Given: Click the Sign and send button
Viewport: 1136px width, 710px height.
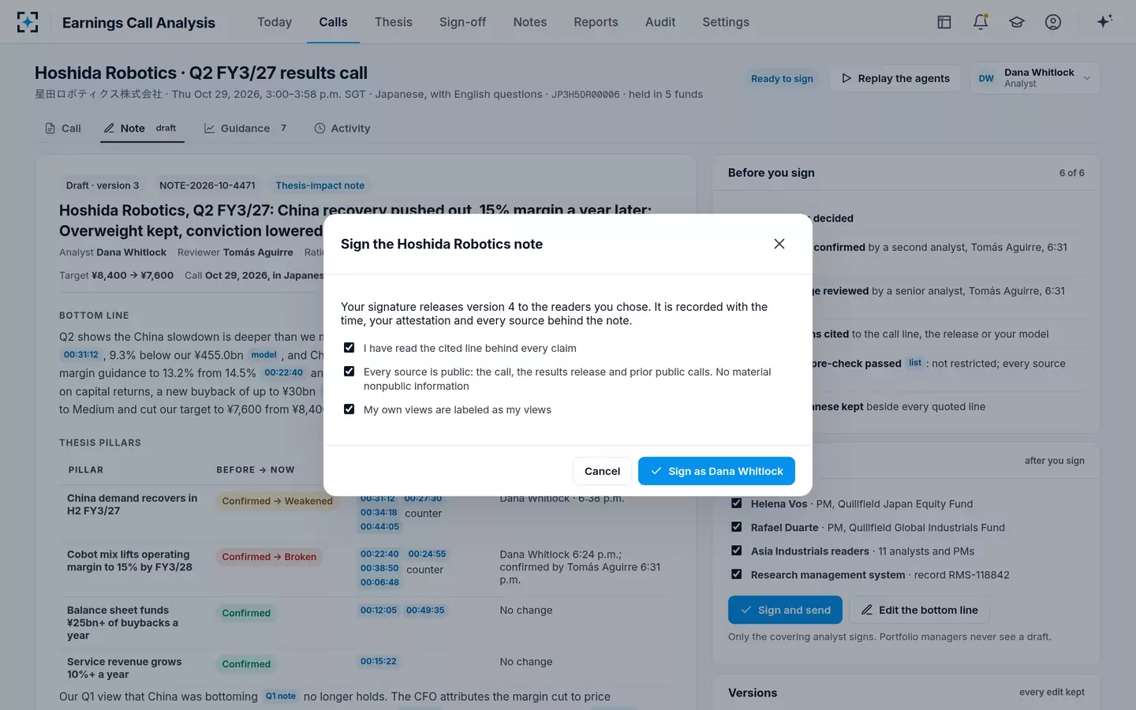Looking at the screenshot, I should [x=785, y=610].
